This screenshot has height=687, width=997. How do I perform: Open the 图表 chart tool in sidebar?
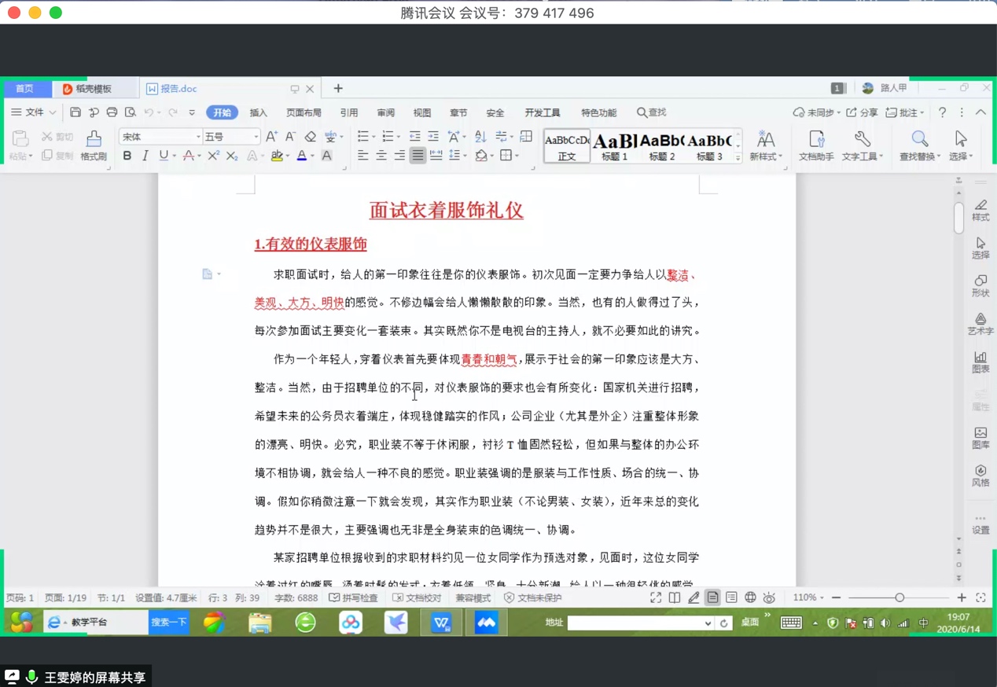pos(980,361)
